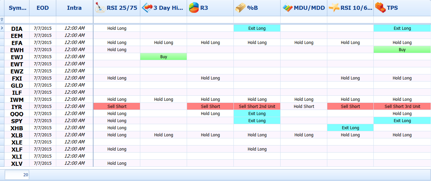Click the filter row funnel icon
Viewport: 431px width, 181px height.
pyautogui.click(x=2, y=20)
